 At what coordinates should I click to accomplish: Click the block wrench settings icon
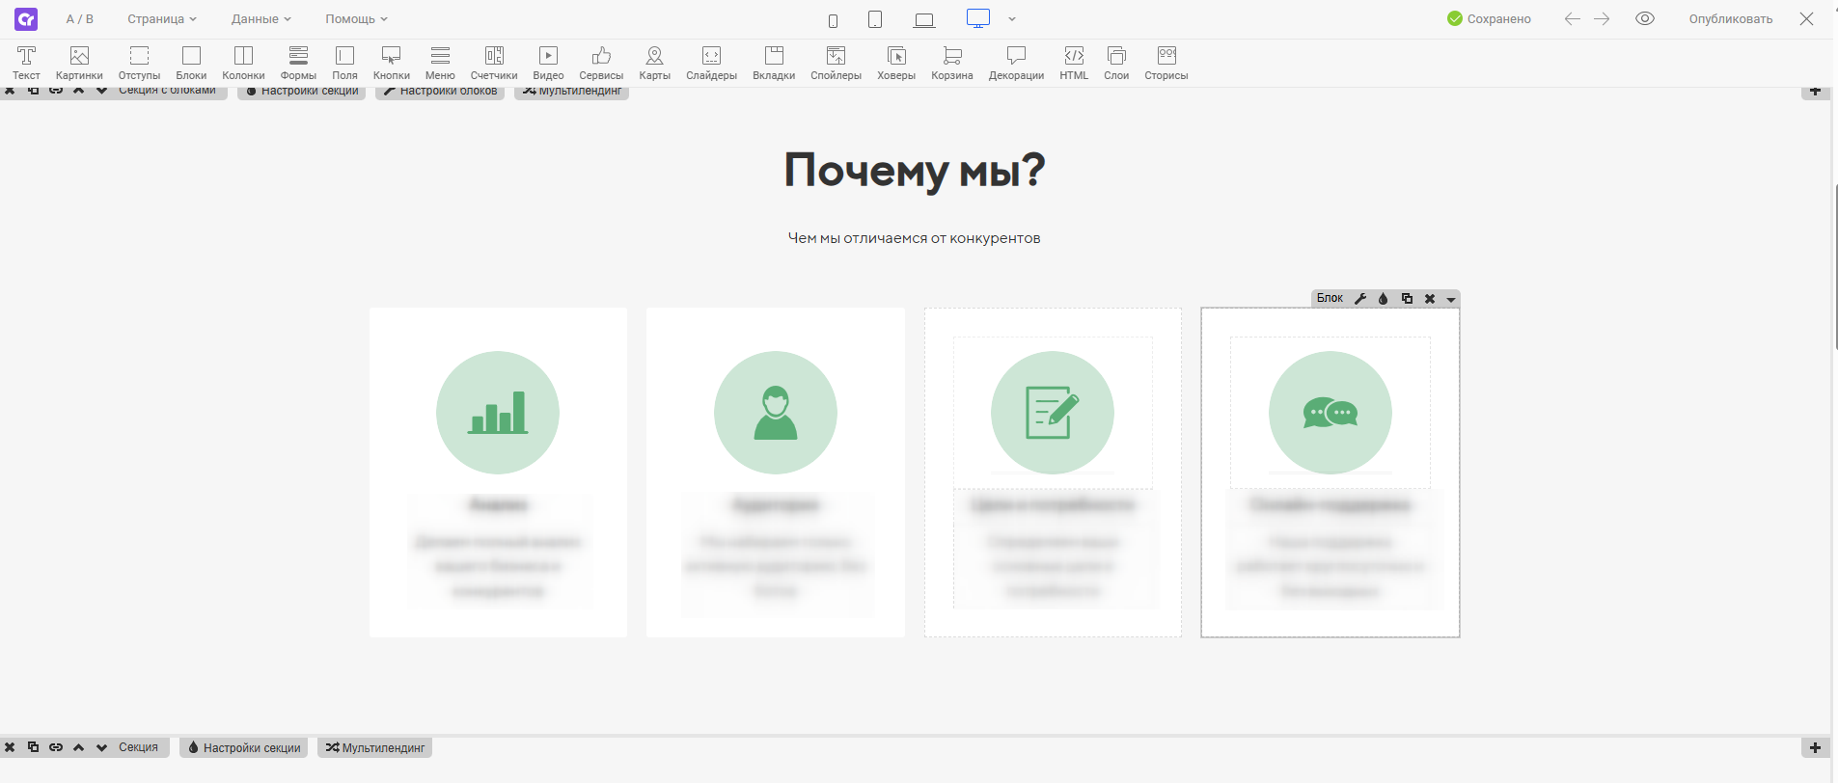pos(1360,299)
